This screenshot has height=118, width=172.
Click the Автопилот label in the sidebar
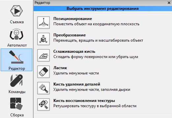click(x=17, y=45)
